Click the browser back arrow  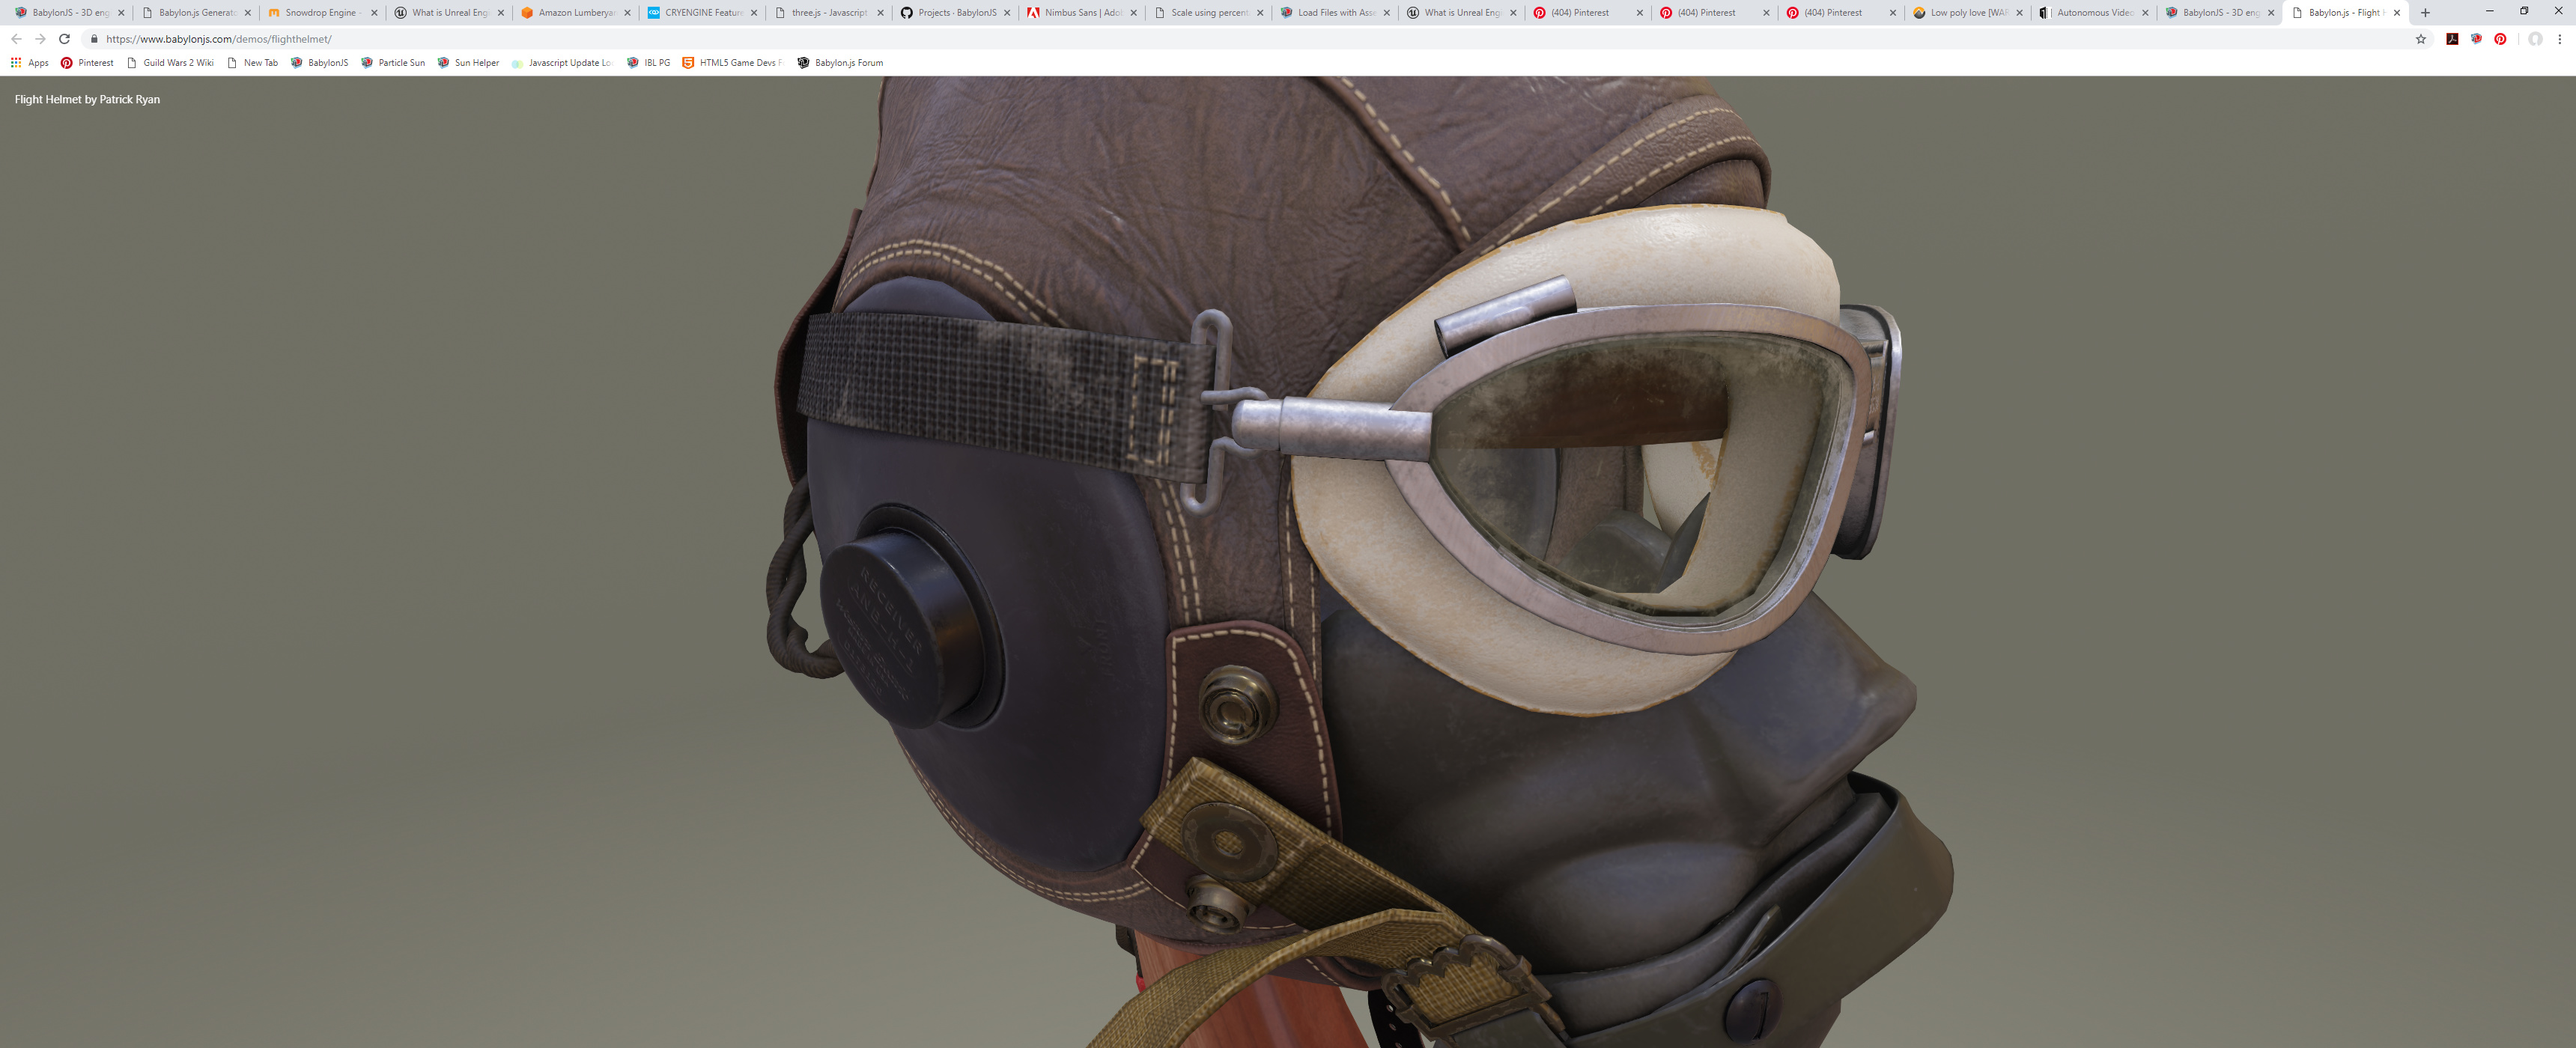coord(16,39)
